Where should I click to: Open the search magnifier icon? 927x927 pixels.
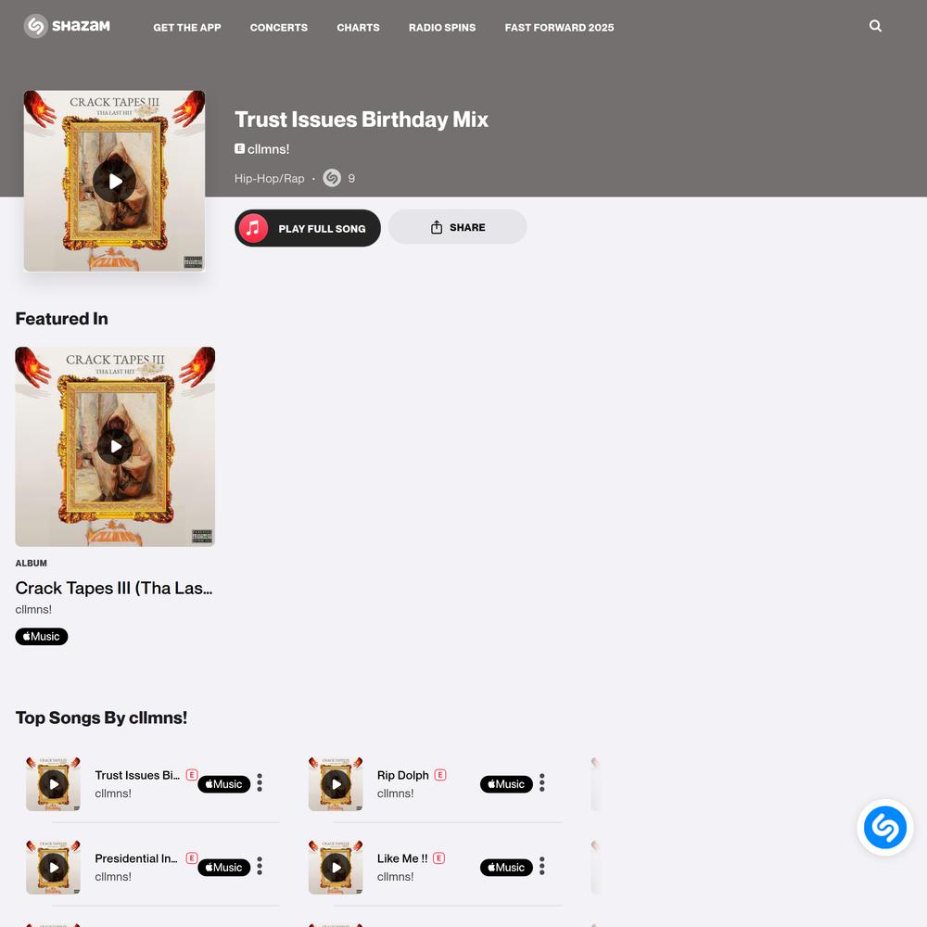pos(875,26)
